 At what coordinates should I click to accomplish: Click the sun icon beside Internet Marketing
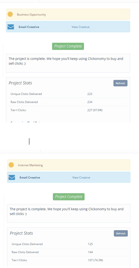[x=11, y=165]
